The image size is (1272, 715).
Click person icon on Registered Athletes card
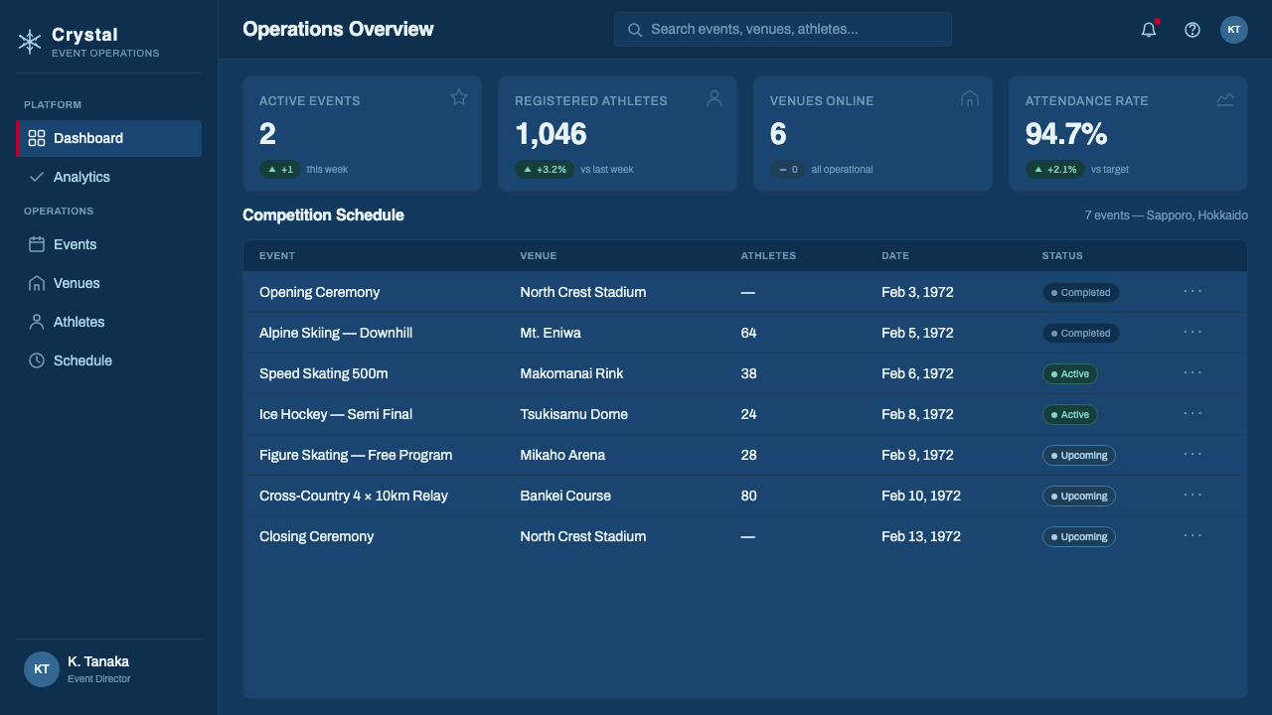[x=715, y=97]
